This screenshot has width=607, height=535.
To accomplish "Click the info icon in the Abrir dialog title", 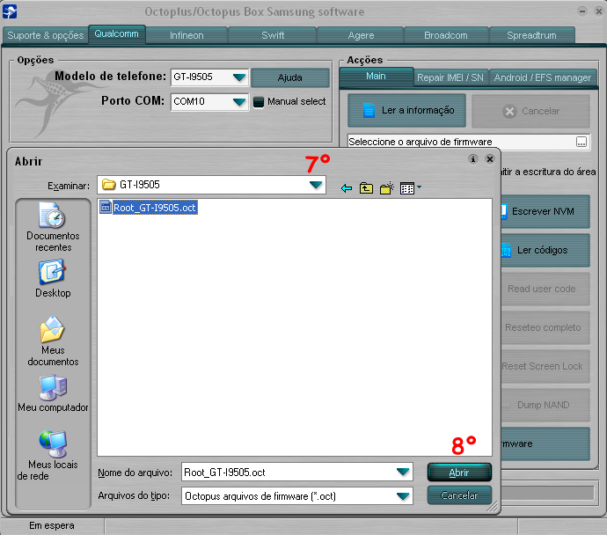I will pos(472,159).
